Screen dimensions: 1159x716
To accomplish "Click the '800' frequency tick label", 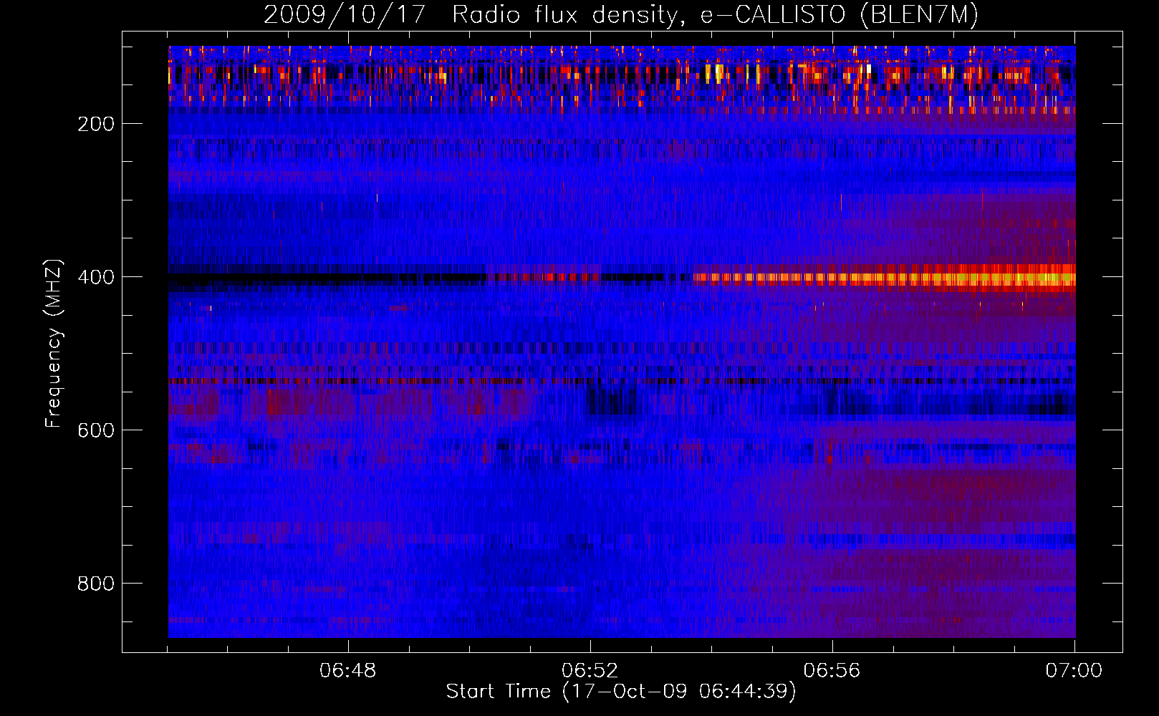I will (96, 584).
